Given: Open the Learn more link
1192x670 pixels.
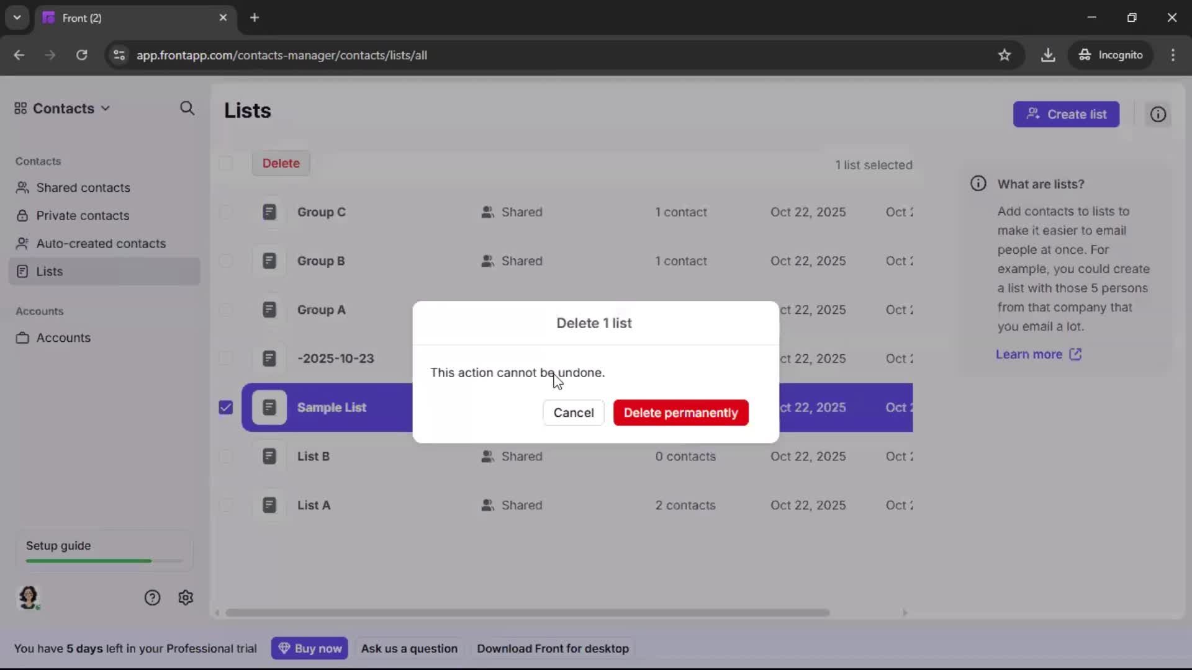Looking at the screenshot, I should [1030, 354].
